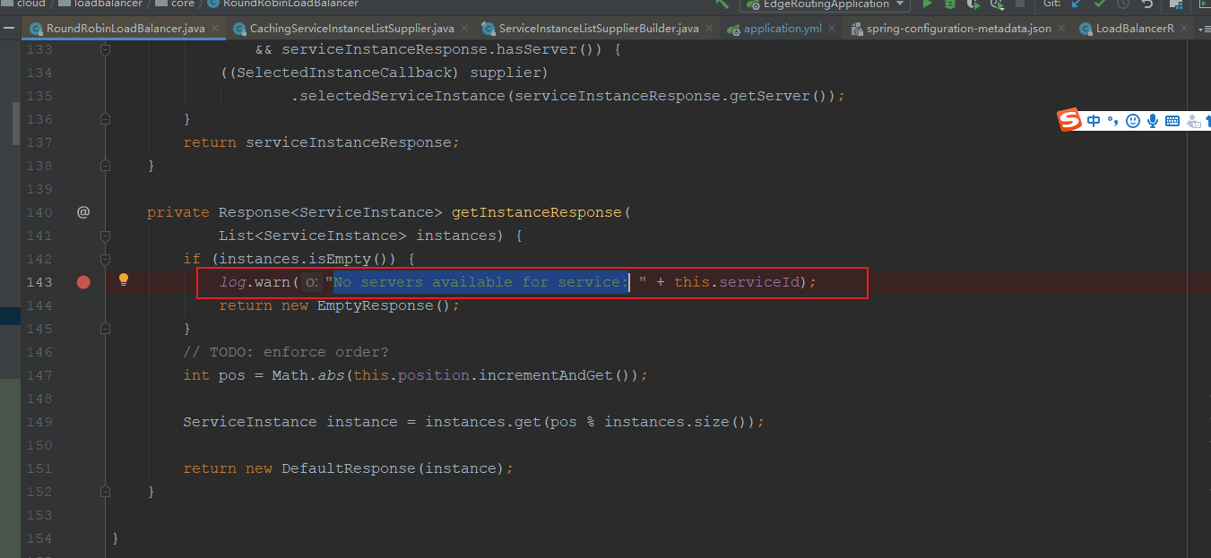Click 'SelectedInstanceCallback' cast on line 134
1211x558 pixels.
point(344,73)
